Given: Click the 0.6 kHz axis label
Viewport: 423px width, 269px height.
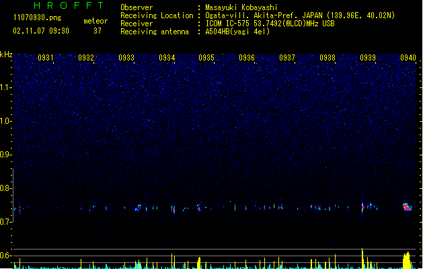Looking at the screenshot, I should pos(5,256).
